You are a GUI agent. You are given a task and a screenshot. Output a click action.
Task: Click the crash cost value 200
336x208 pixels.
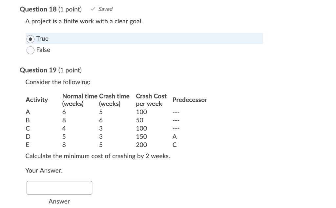click(x=141, y=145)
